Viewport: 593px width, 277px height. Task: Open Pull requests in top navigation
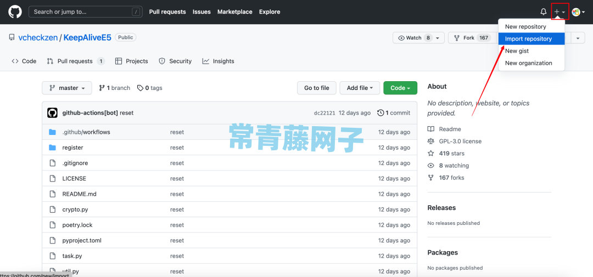(x=167, y=12)
